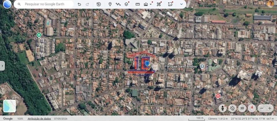The width and height of the screenshot is (277, 121).
Task: Click the Paróquia Santo Antônio church marker
Action: pyautogui.click(x=202, y=67)
